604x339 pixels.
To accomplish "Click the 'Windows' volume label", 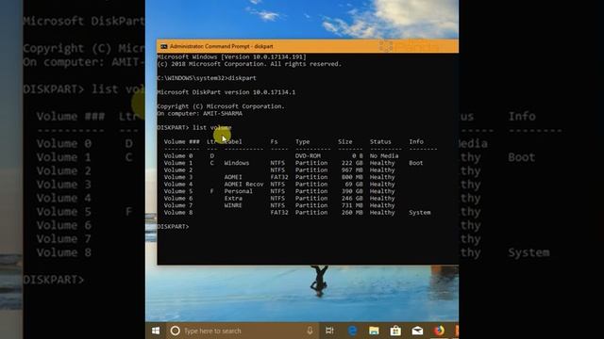I will click(237, 163).
